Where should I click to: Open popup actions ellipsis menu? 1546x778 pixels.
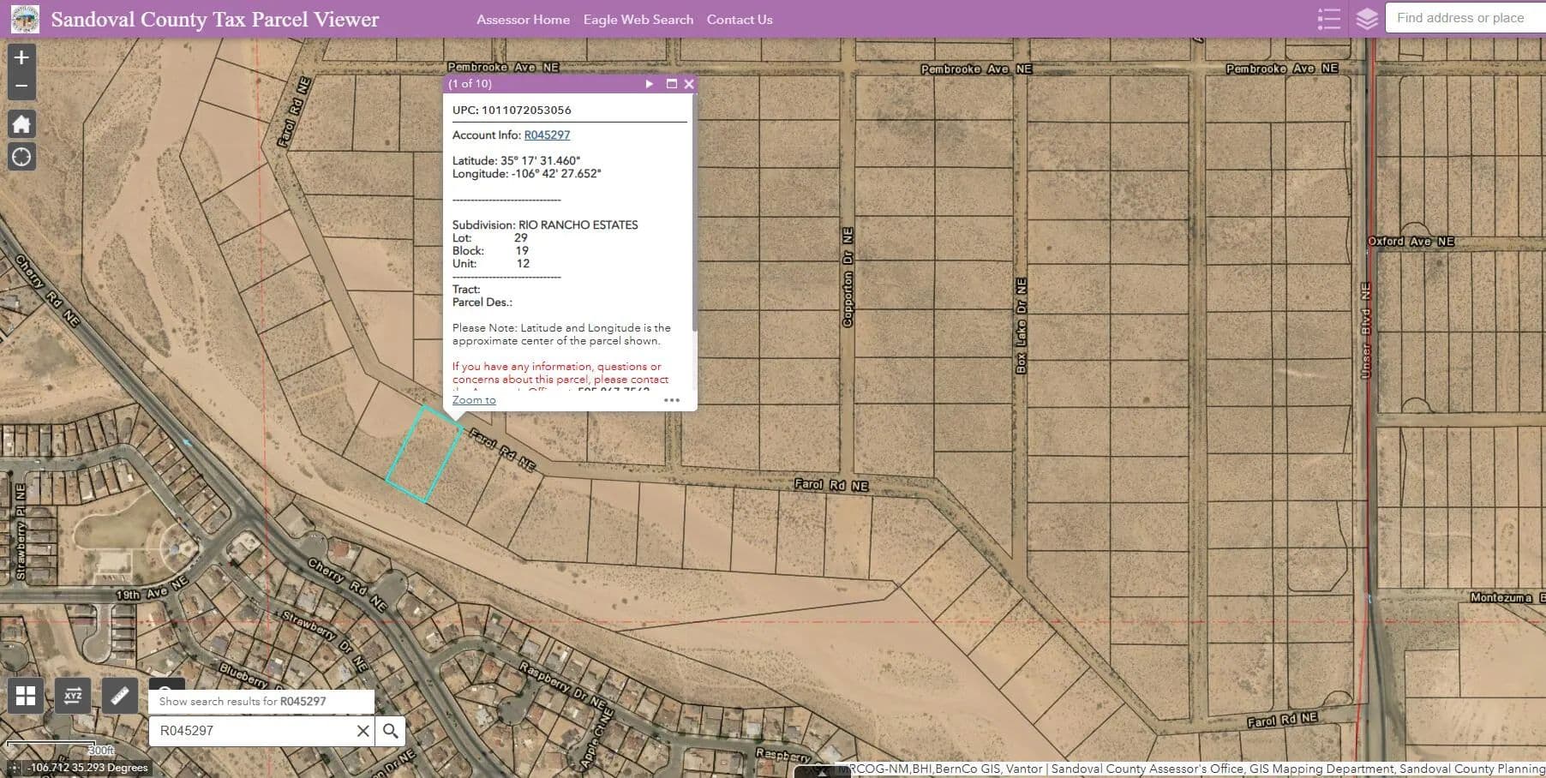click(672, 400)
